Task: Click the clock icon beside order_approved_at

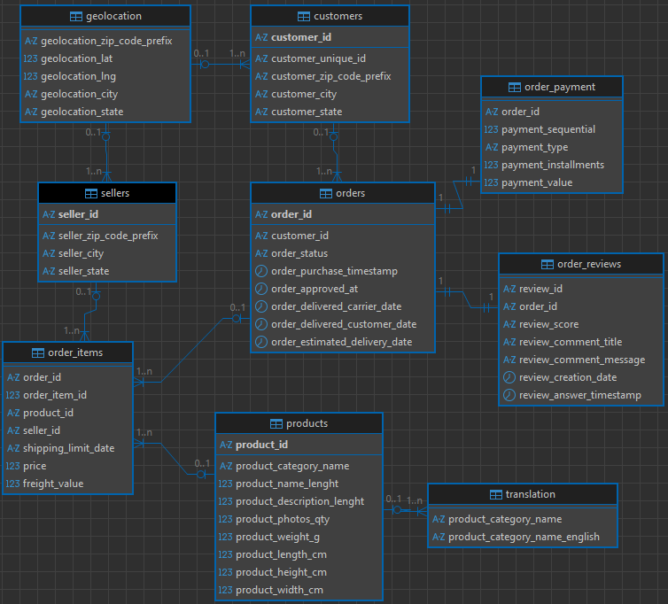Action: point(261,289)
